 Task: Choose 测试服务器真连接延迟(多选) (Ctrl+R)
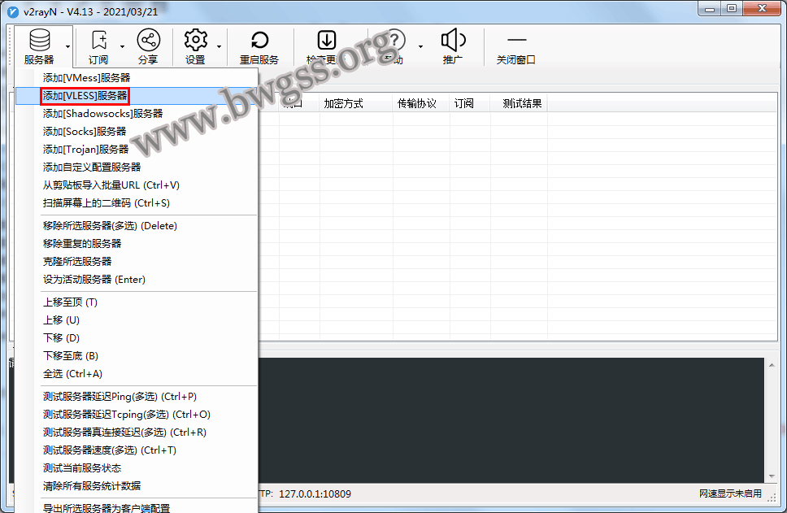tap(137, 433)
